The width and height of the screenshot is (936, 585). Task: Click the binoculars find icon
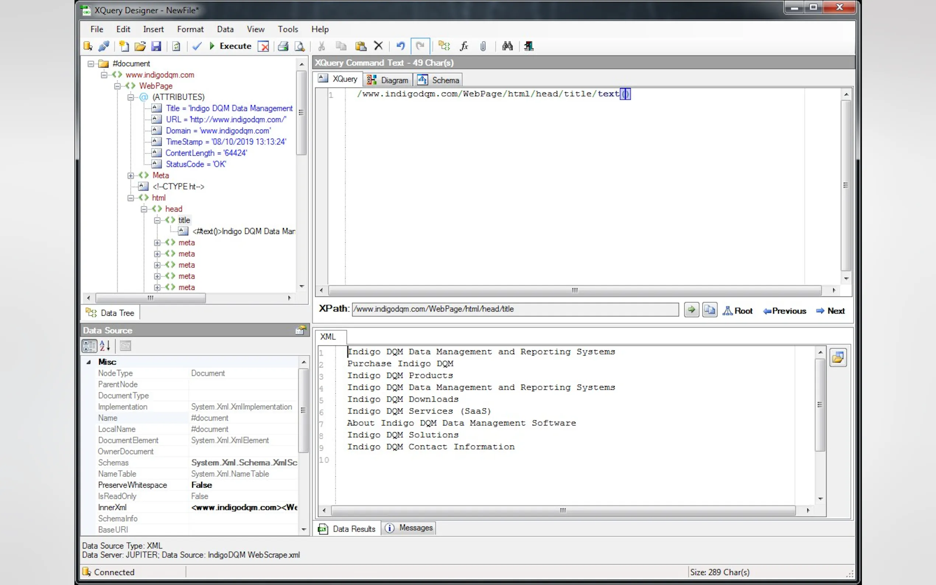(x=507, y=46)
